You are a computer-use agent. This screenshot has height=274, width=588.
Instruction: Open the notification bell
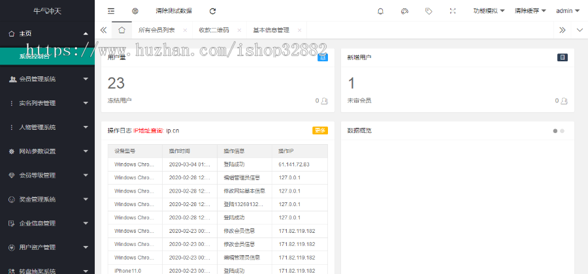coord(380,11)
